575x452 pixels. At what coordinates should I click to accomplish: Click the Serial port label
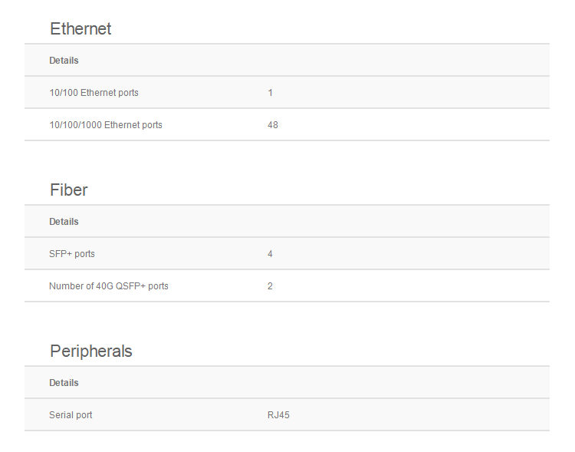point(71,415)
